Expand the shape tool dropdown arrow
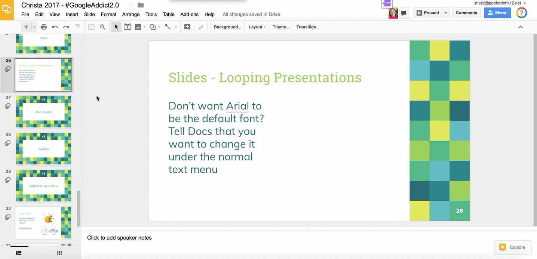This screenshot has width=537, height=259. [x=159, y=27]
